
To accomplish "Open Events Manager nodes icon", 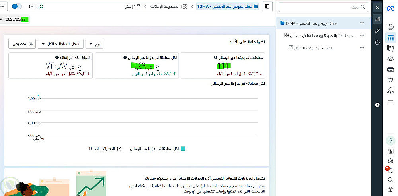I will (x=390, y=91).
